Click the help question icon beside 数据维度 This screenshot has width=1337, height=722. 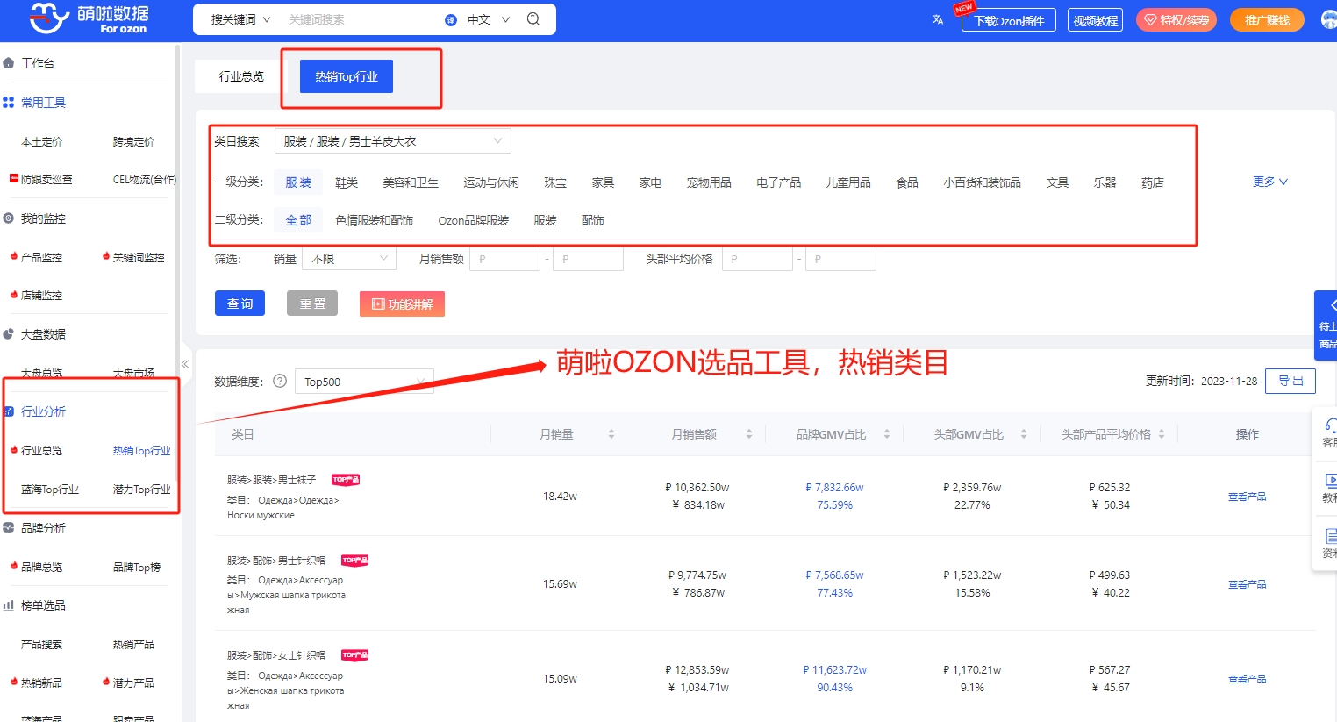coord(280,381)
